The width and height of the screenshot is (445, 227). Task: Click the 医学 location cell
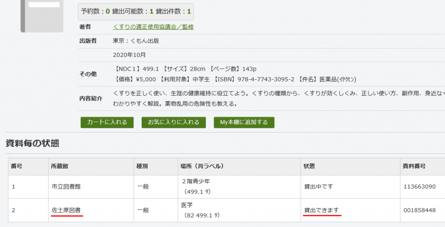pyautogui.click(x=239, y=210)
